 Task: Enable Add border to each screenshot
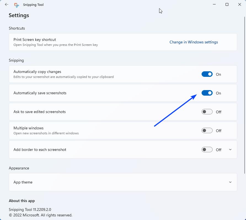point(207,150)
